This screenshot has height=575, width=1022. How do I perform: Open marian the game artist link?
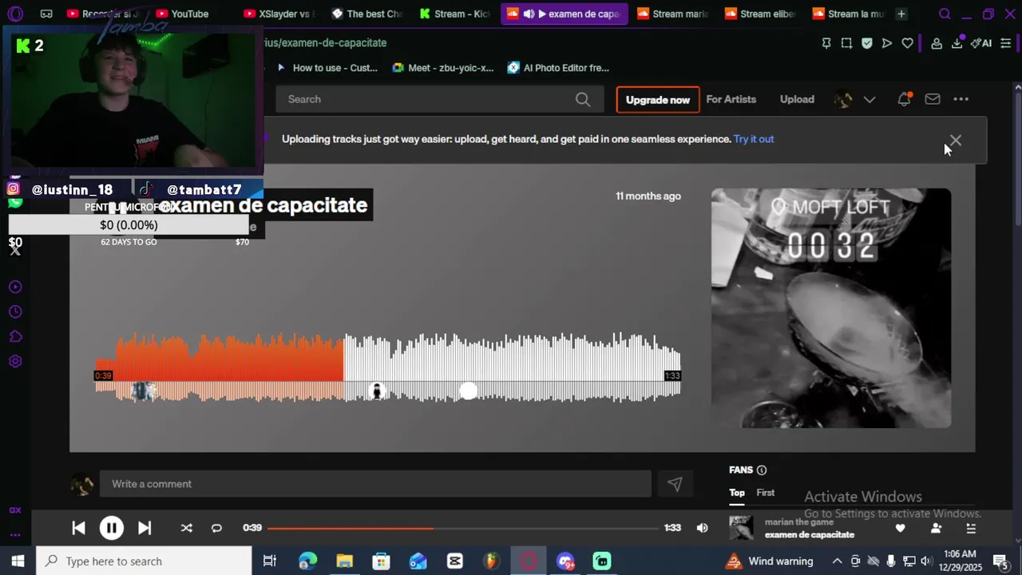click(x=799, y=522)
